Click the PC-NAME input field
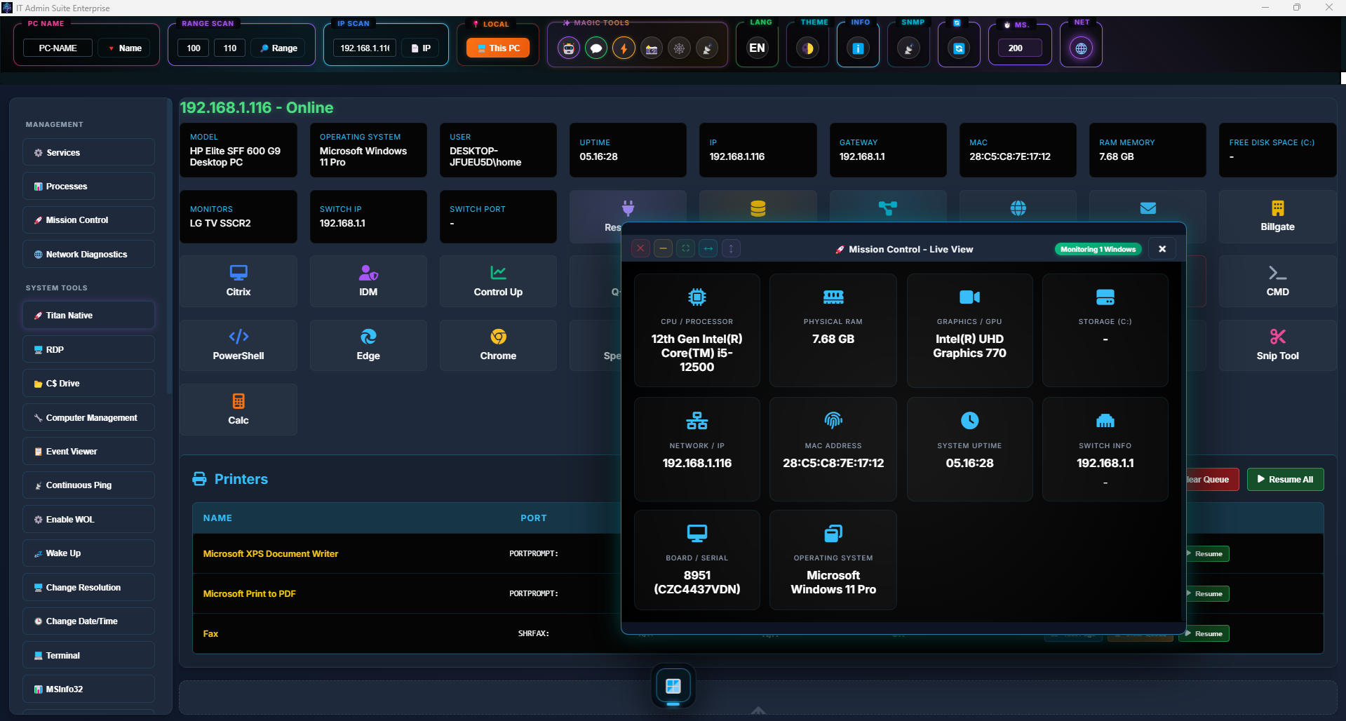 (x=58, y=48)
